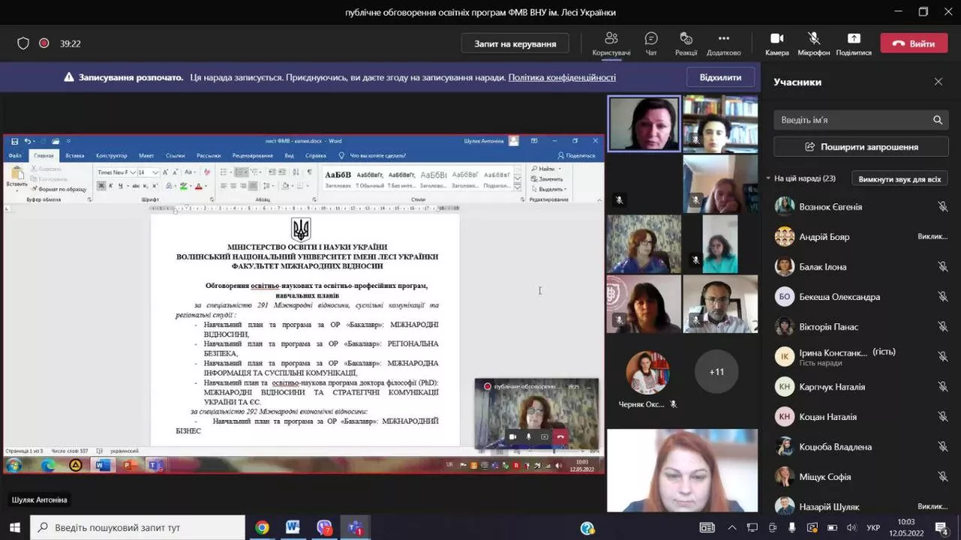Click Вимкнути звук для всіх button

pos(899,178)
